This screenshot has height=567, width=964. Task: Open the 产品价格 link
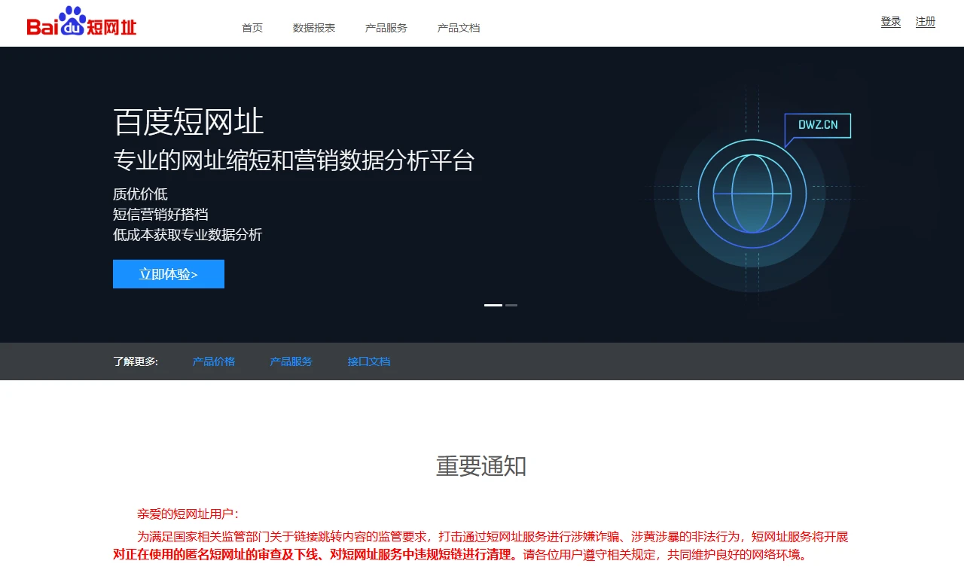point(214,361)
